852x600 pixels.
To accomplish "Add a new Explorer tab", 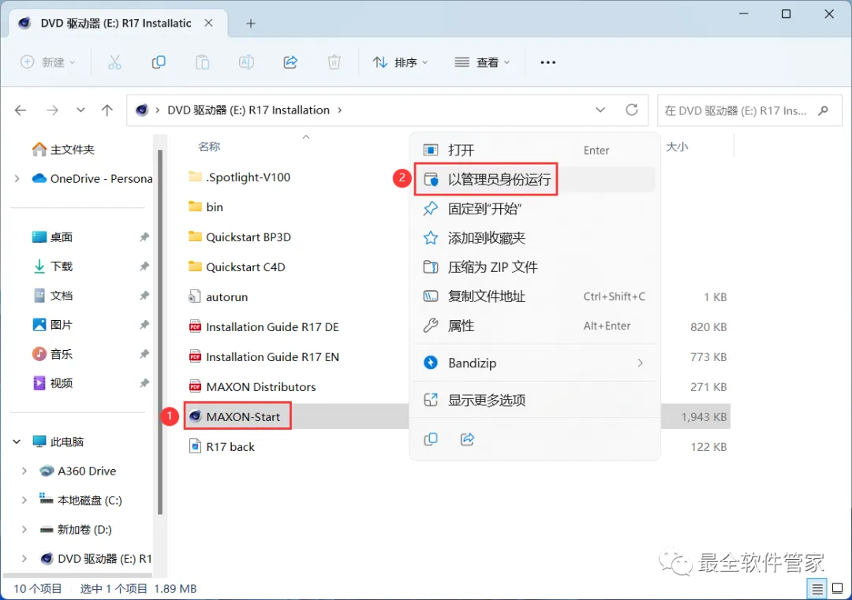I will [251, 24].
